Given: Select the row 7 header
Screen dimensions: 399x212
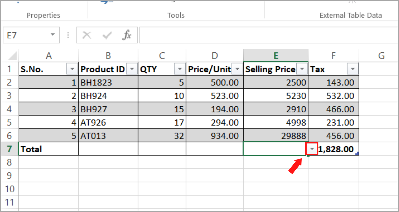Looking at the screenshot, I should (x=10, y=149).
